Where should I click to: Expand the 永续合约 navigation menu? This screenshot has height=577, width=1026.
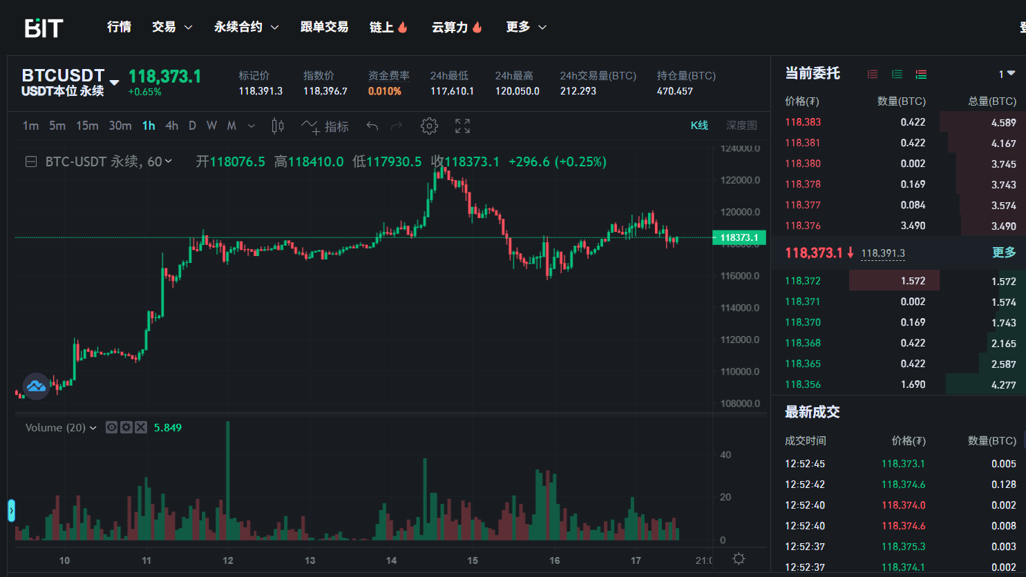tap(246, 27)
